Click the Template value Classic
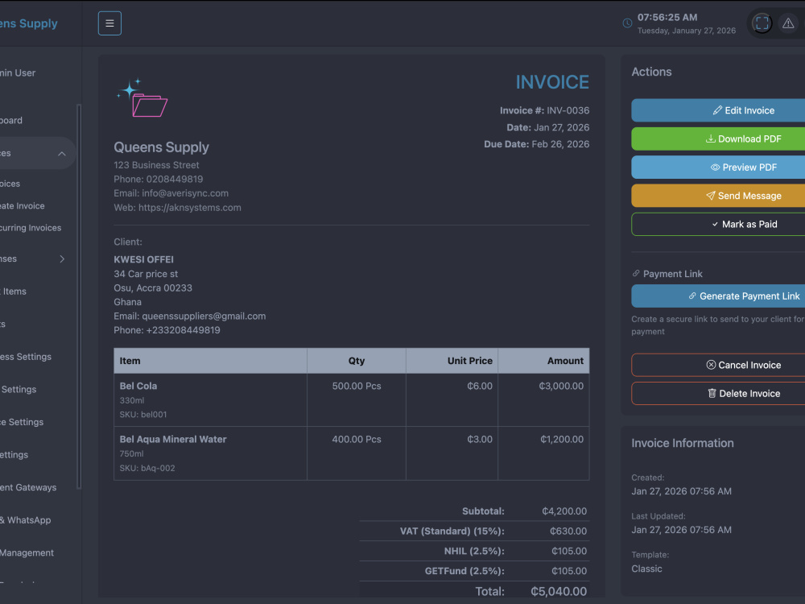This screenshot has width=805, height=604. pos(647,569)
